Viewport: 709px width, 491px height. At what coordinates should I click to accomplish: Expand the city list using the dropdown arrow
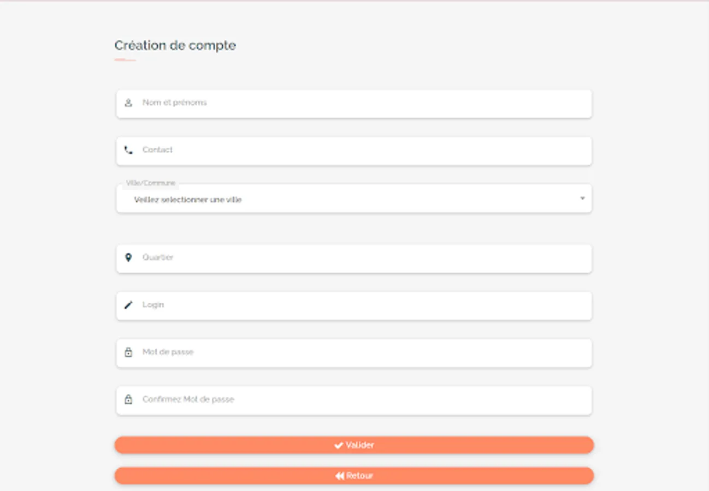(x=582, y=199)
